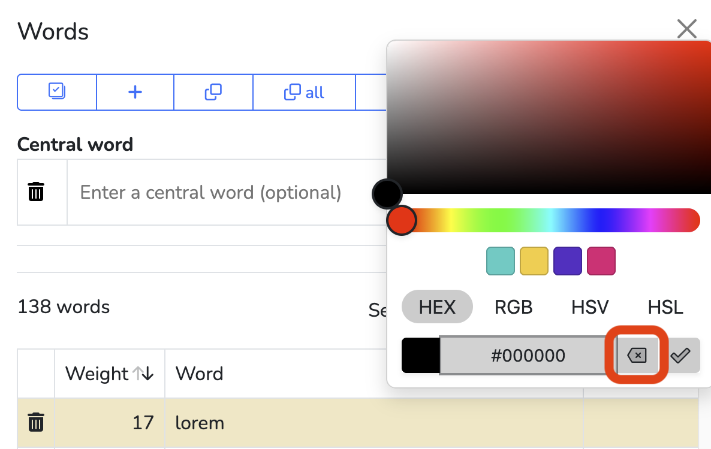
Task: Select the HSL color format
Action: (665, 307)
